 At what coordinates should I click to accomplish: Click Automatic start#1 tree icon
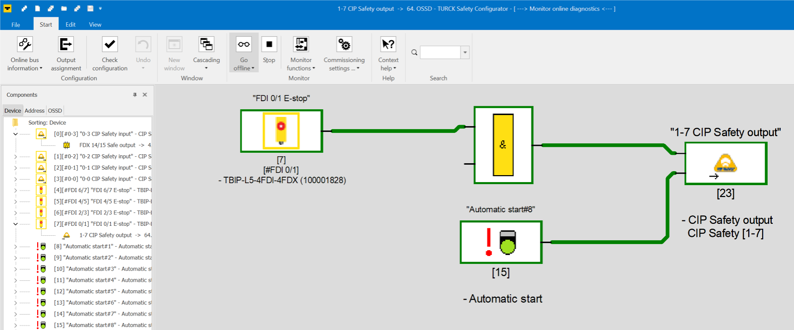[41, 247]
